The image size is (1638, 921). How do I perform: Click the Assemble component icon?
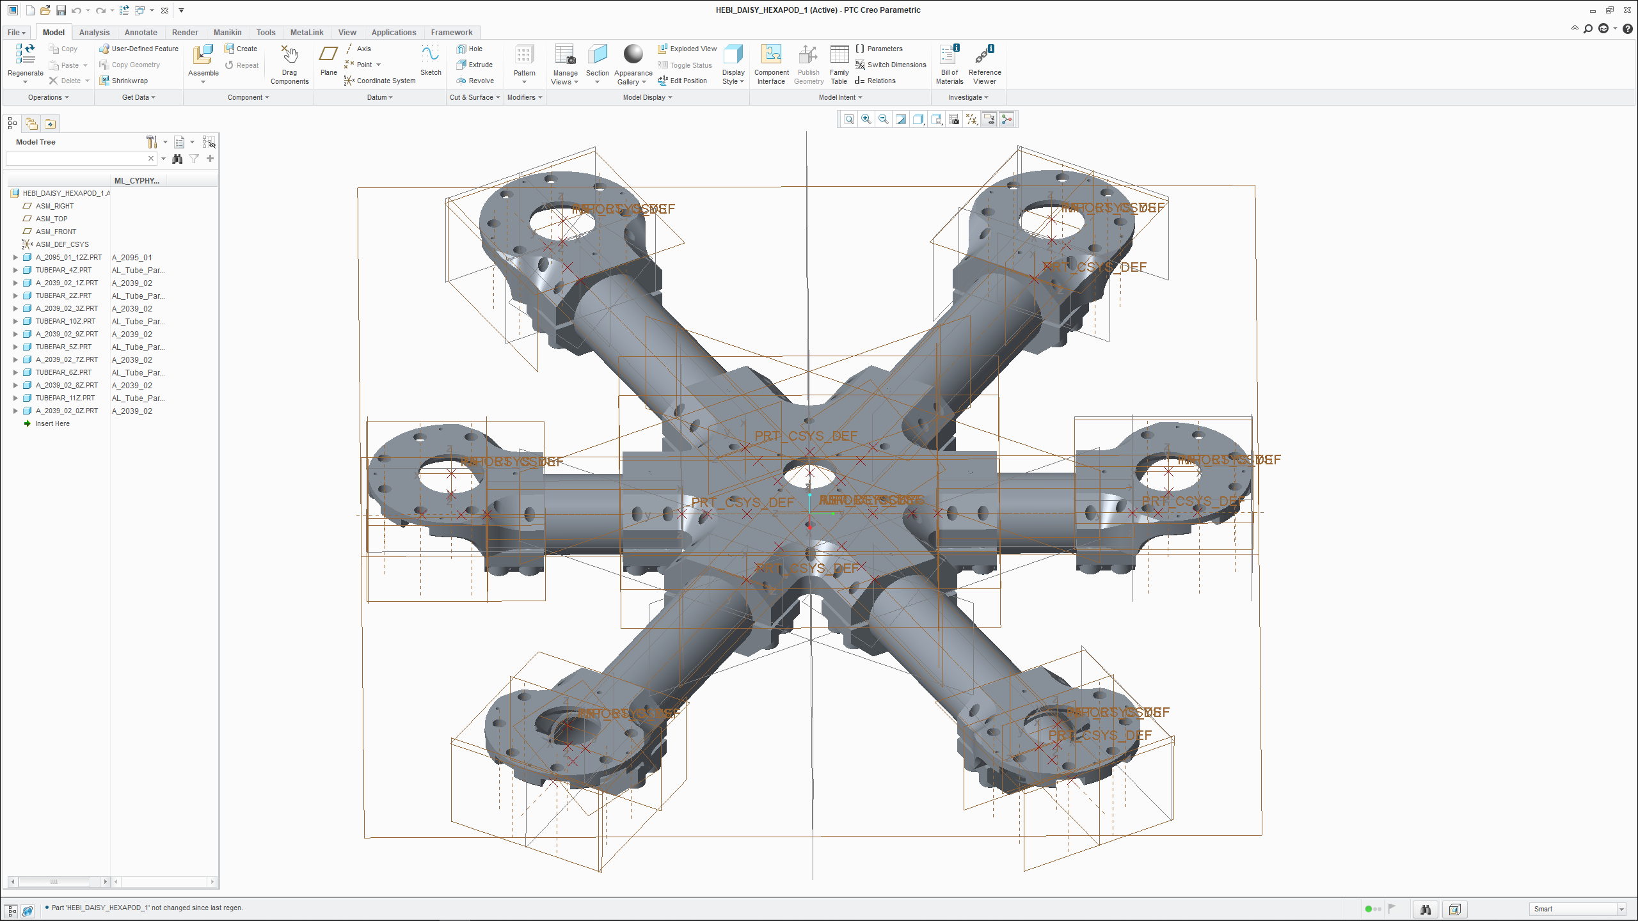(x=203, y=56)
